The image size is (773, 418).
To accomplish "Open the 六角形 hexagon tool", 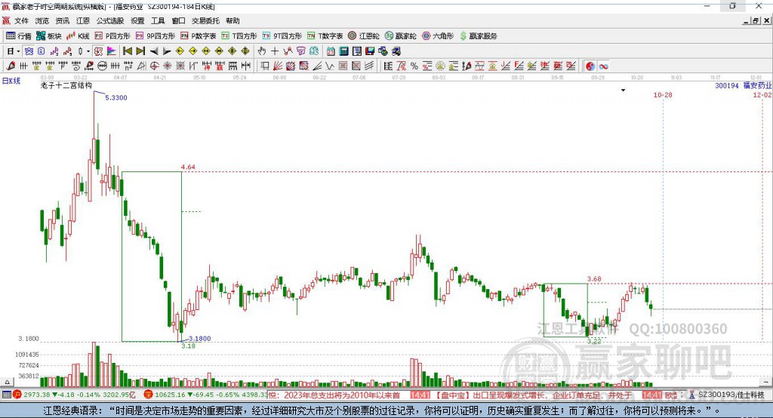I will pyautogui.click(x=438, y=36).
